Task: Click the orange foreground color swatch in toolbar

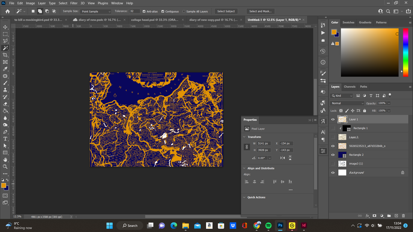Action: point(4,186)
